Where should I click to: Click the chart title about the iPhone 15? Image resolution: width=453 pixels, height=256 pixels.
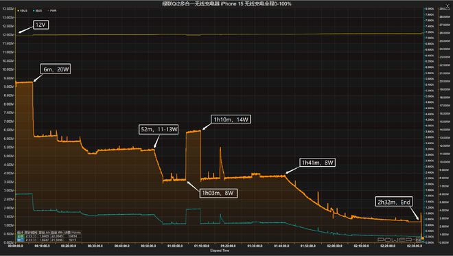click(x=226, y=3)
